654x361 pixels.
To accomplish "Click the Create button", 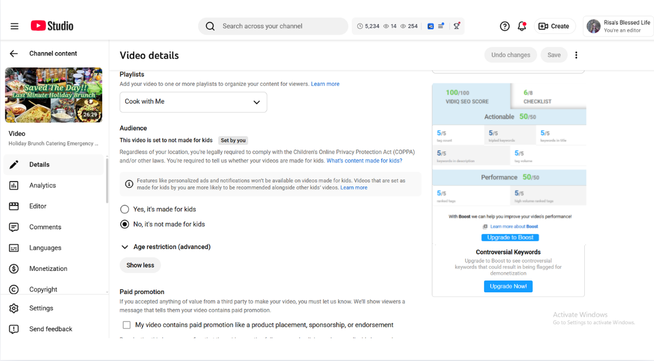I will (x=554, y=26).
